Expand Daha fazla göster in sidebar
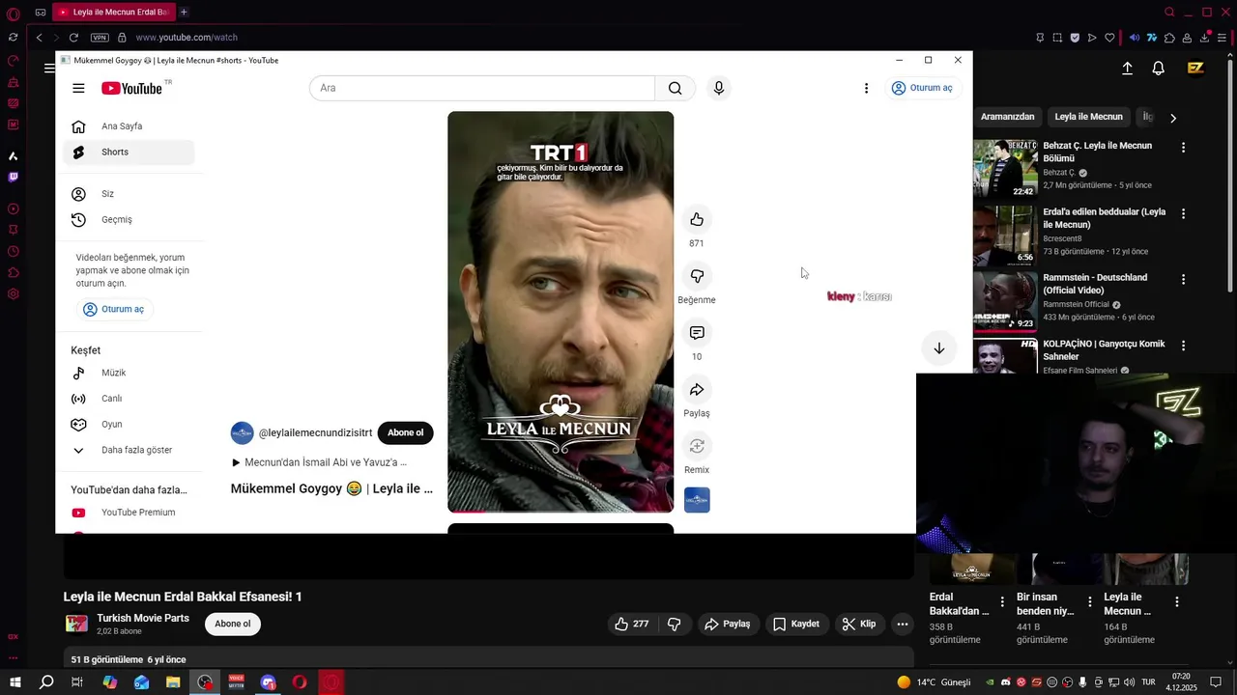Image resolution: width=1237 pixels, height=695 pixels. 129,450
